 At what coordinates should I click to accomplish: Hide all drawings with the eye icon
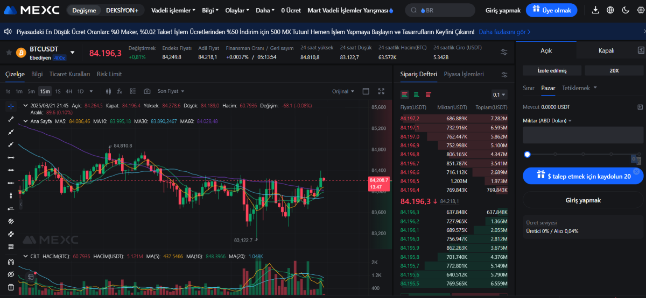[x=11, y=275]
